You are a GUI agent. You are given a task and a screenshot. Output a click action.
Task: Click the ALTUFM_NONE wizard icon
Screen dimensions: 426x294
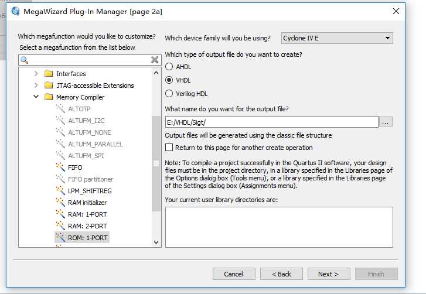click(60, 132)
